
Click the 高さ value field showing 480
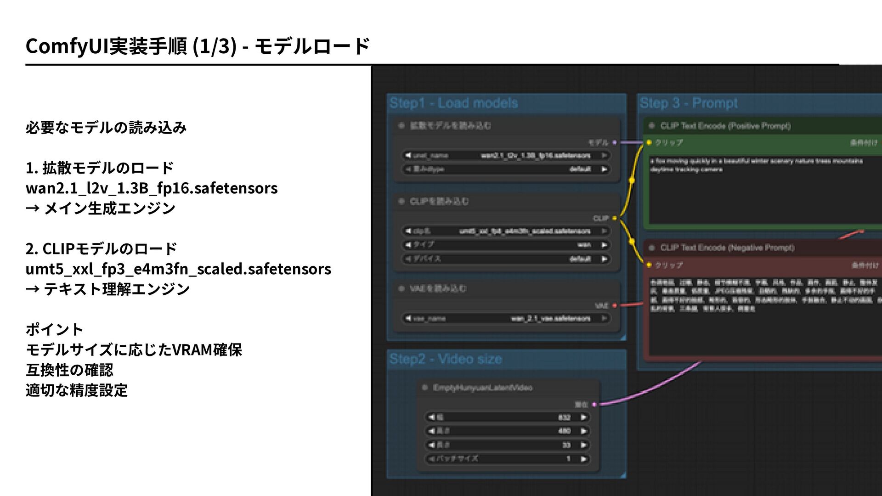[x=508, y=431]
